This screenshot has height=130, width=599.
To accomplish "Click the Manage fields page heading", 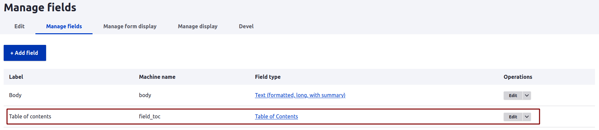I will click(x=40, y=7).
